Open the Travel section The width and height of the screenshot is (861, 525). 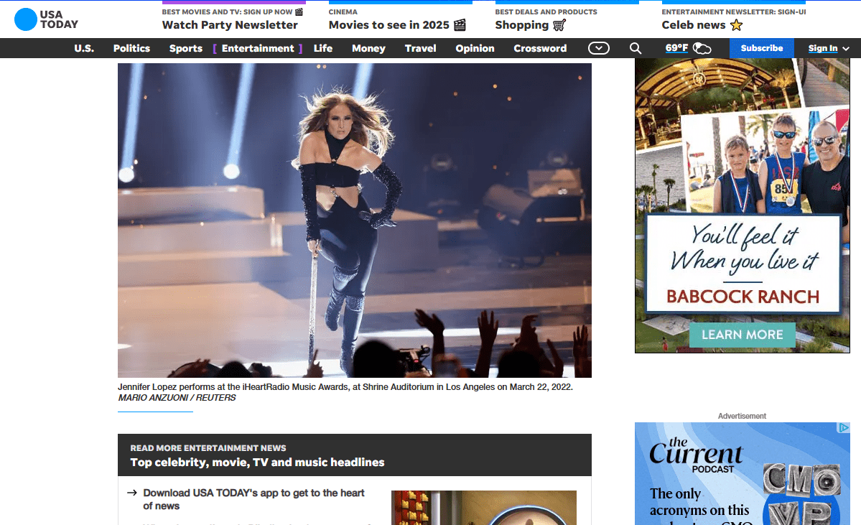[x=420, y=48]
